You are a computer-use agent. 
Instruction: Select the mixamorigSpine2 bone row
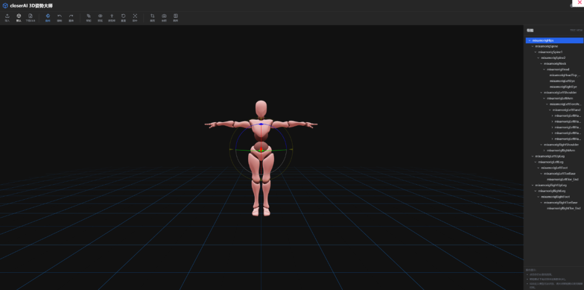(x=554, y=58)
